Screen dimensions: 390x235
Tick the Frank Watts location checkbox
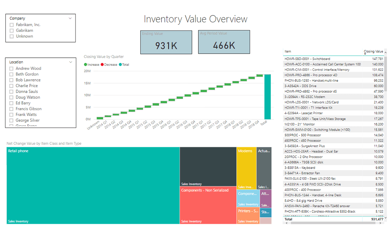pyautogui.click(x=11, y=115)
